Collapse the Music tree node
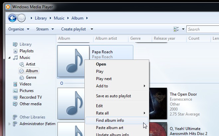Image resolution: width=219 pixels, height=136 pixels. 9,58
